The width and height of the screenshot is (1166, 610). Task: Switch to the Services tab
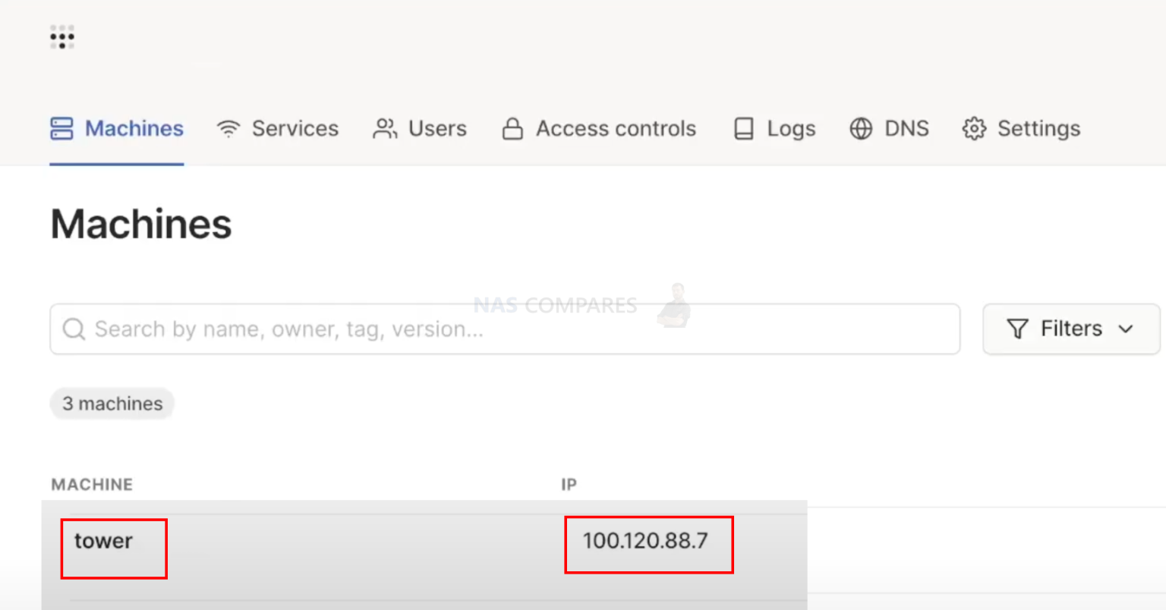point(295,128)
